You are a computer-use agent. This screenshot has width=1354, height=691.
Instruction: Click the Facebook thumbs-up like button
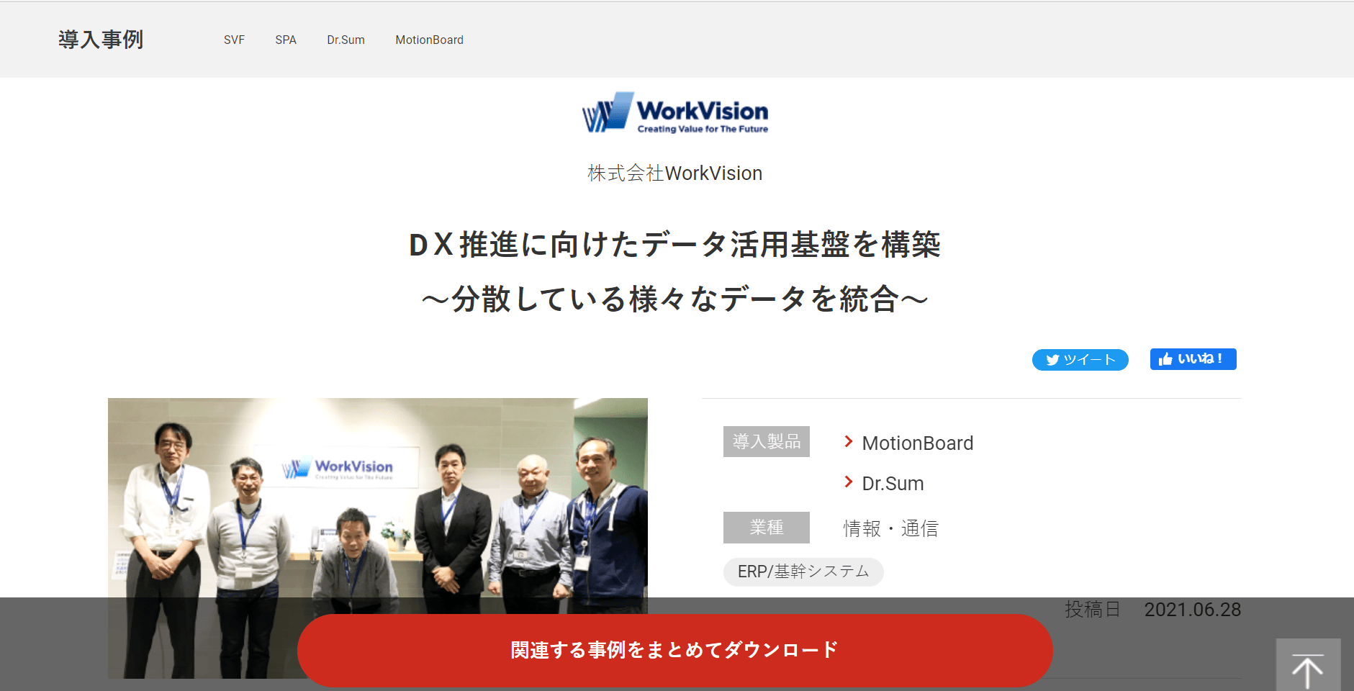1193,359
